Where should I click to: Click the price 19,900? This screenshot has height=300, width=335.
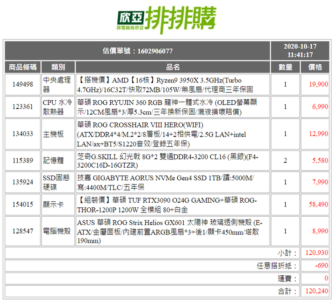(318, 84)
